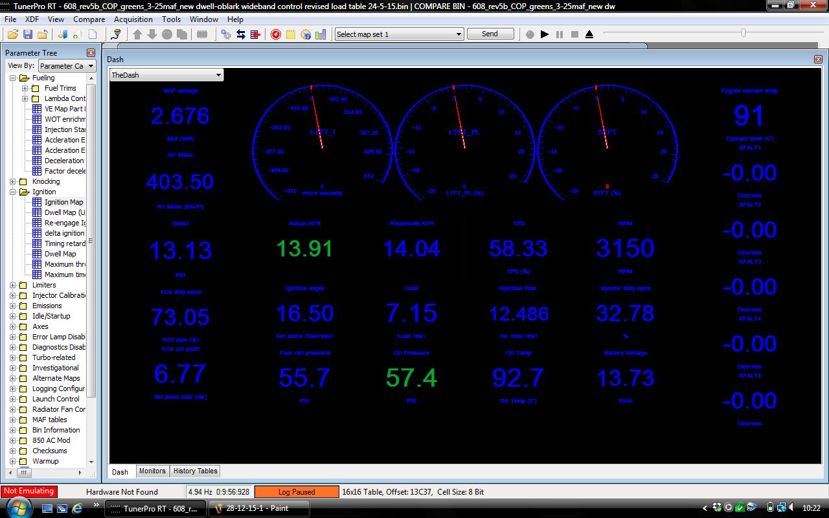Open the Tools menu

coord(171,19)
